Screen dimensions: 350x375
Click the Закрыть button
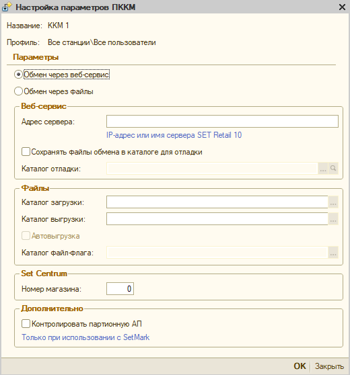coord(329,366)
